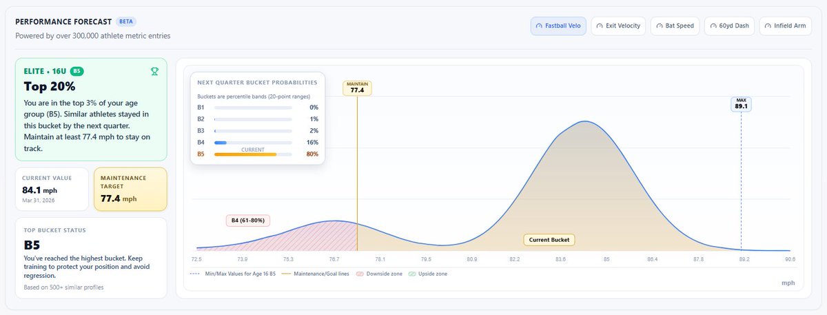
Task: Click the 'Mar 31, 2026' date
Action: coord(39,200)
